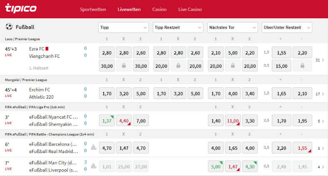Select Tipp odds 2,60 for Viengchanh FC win

(x=141, y=53)
